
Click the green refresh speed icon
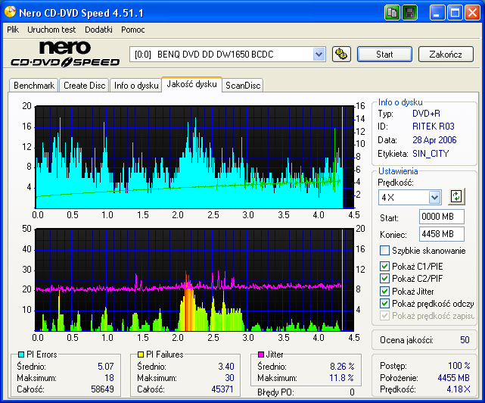pyautogui.click(x=456, y=197)
